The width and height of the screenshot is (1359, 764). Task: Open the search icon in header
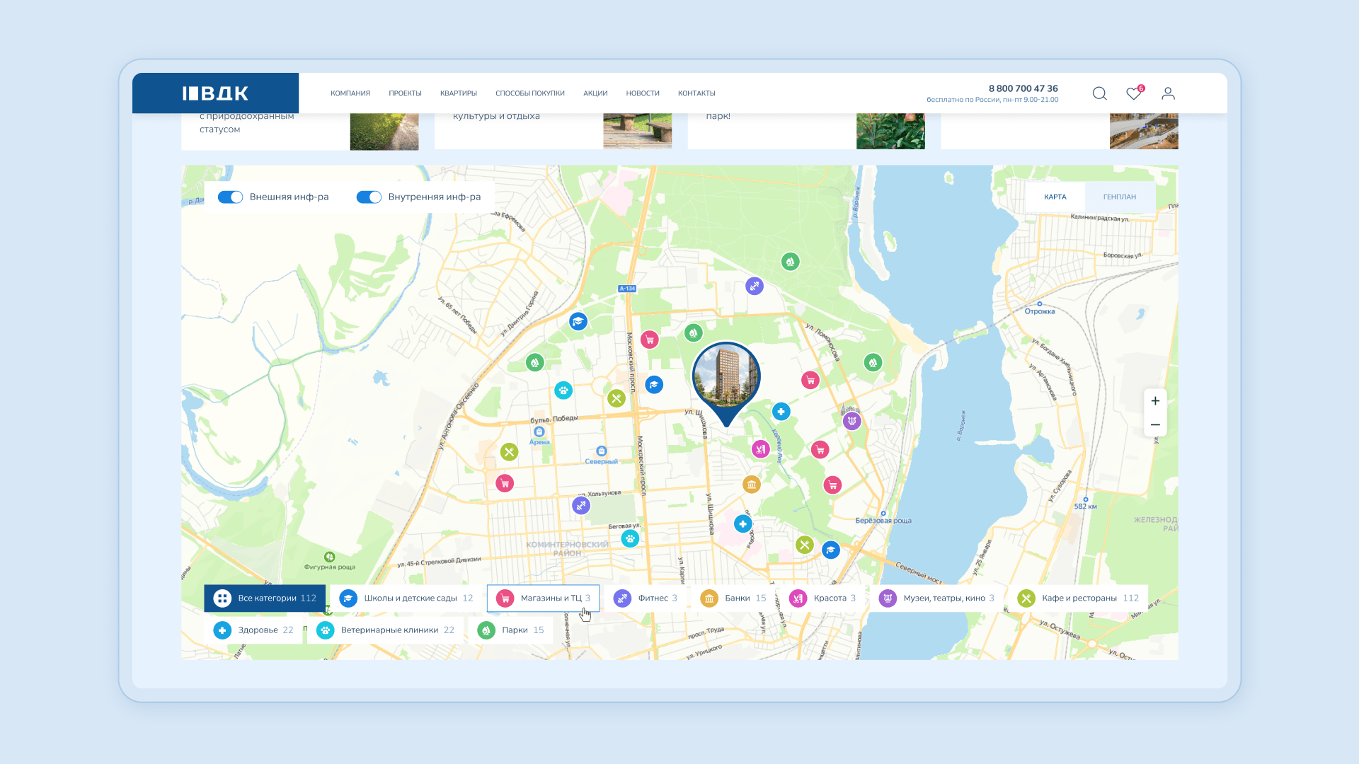click(x=1099, y=93)
